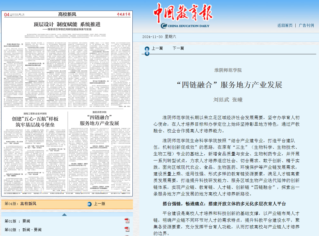Click the article title "四链融合"服务地方产业发展

[x=229, y=84]
